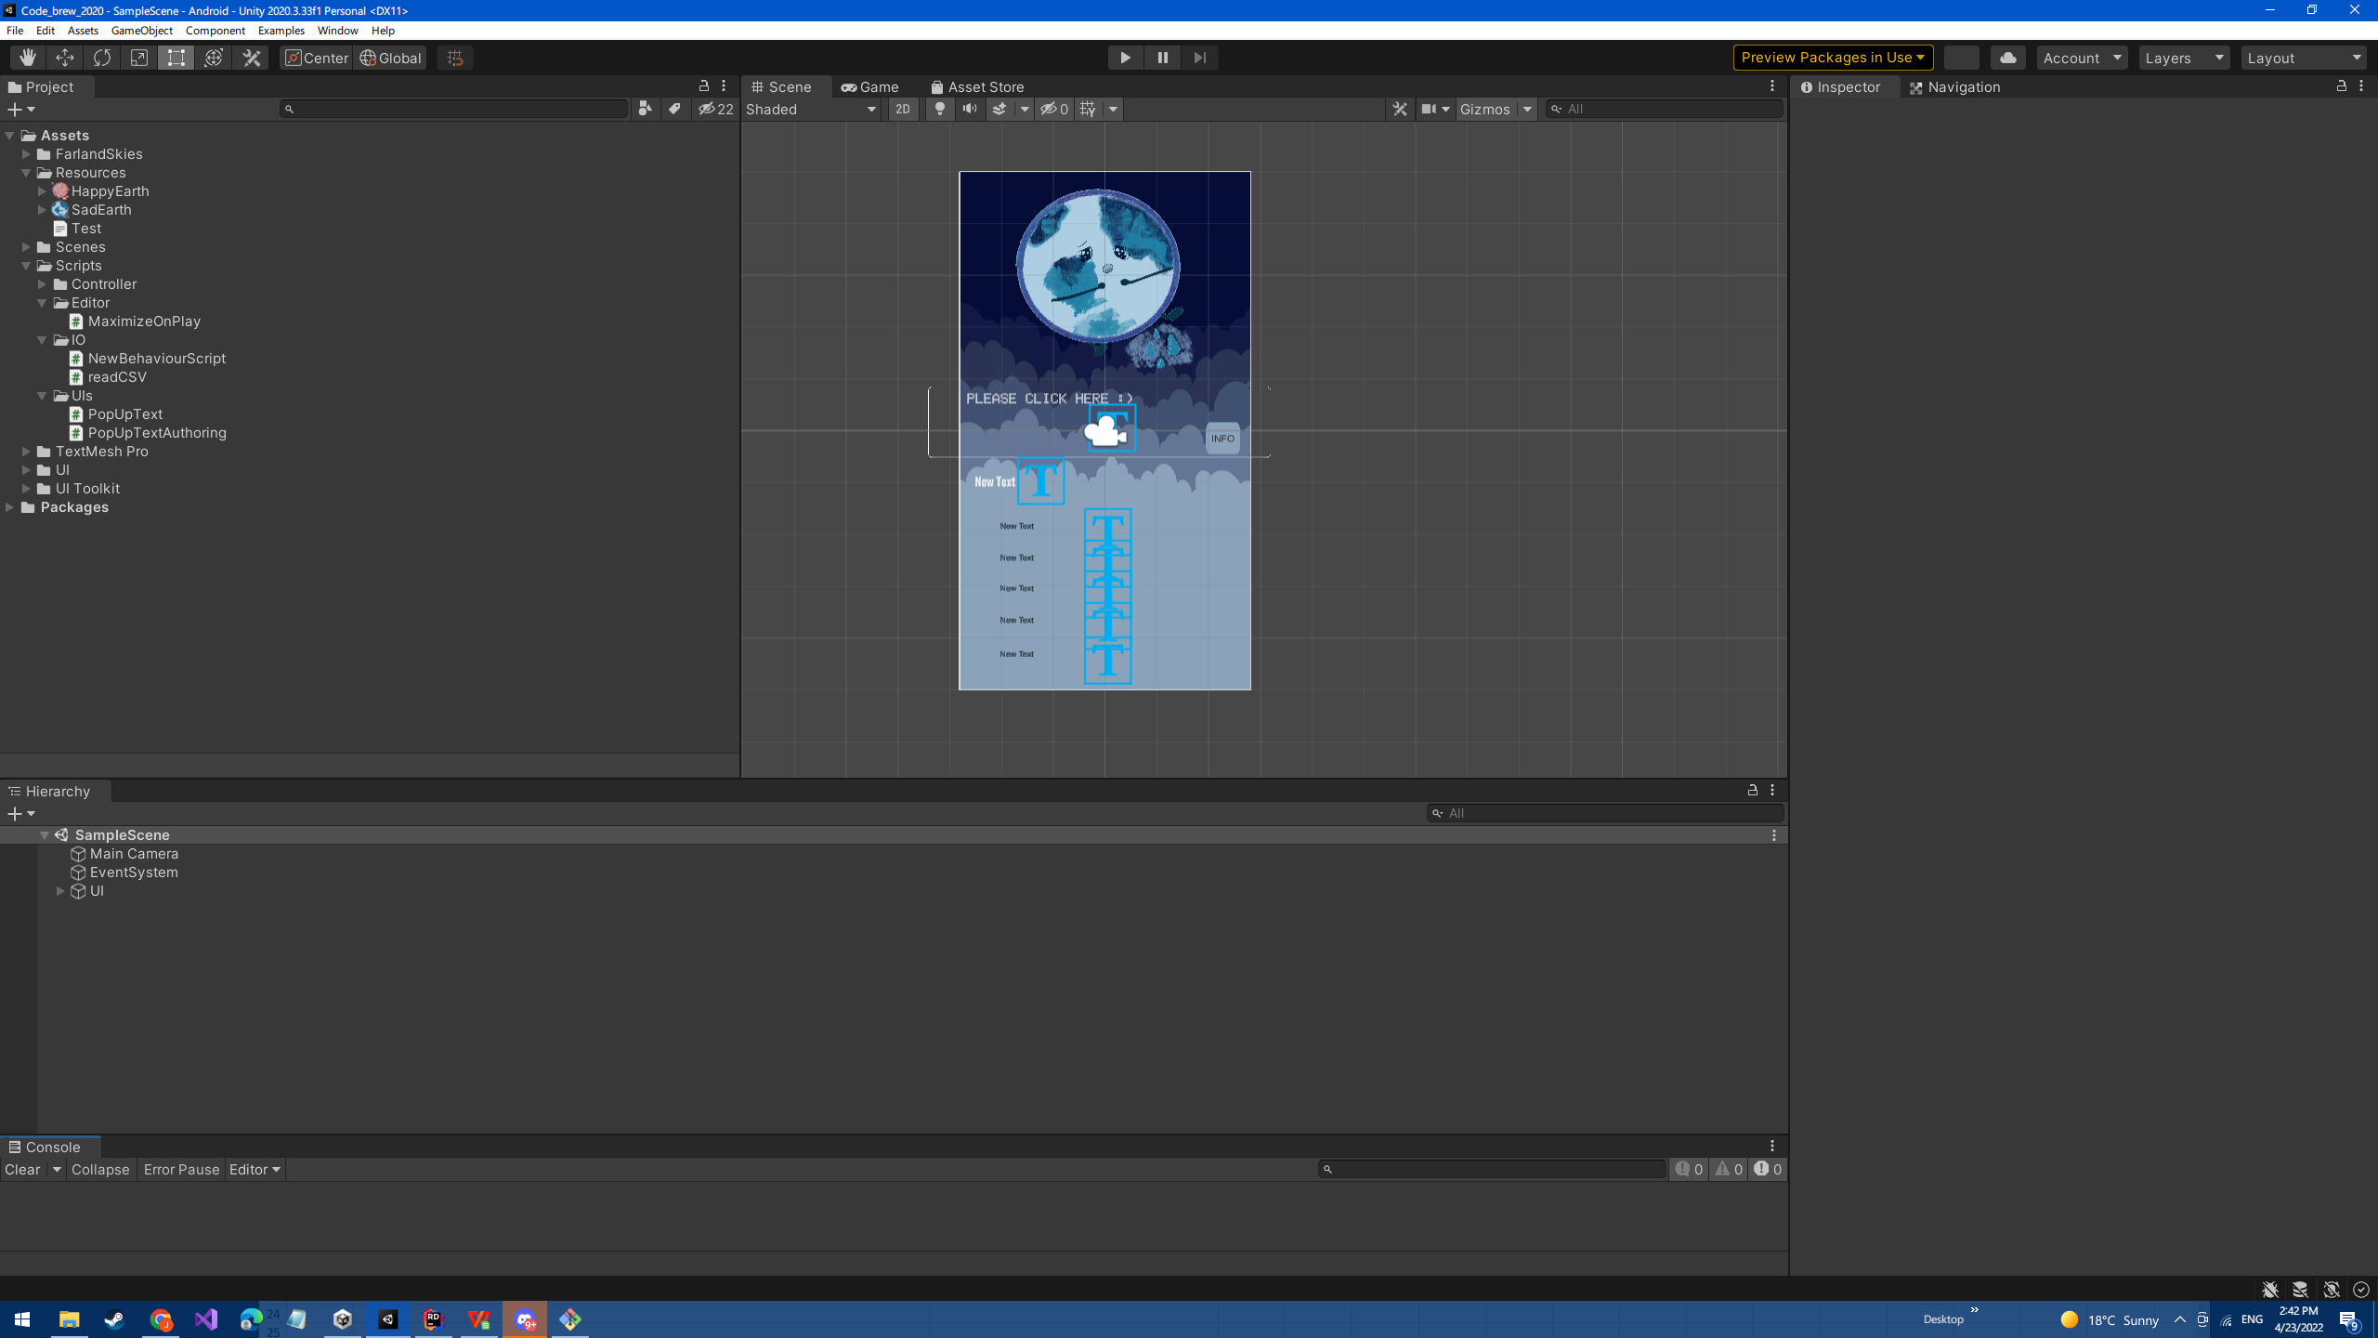The height and width of the screenshot is (1338, 2378).
Task: Select the Move tool
Action: (65, 58)
